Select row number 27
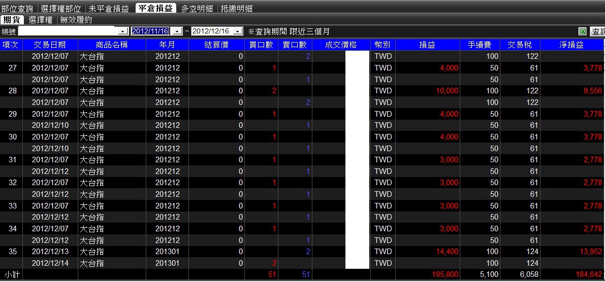605x282 pixels. [12, 68]
